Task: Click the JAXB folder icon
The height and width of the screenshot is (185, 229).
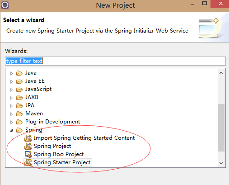Action: [19, 97]
